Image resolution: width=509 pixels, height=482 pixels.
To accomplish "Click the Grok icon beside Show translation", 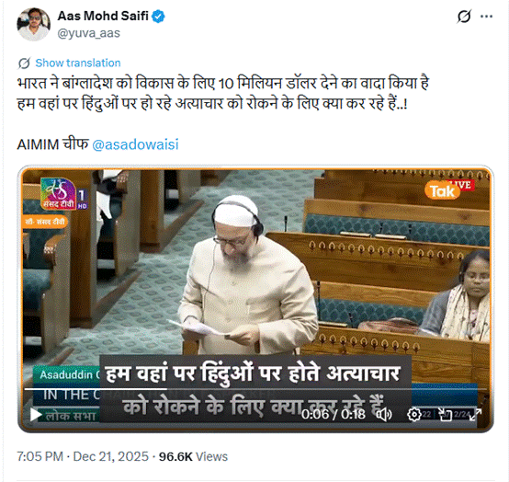I will 24,63.
